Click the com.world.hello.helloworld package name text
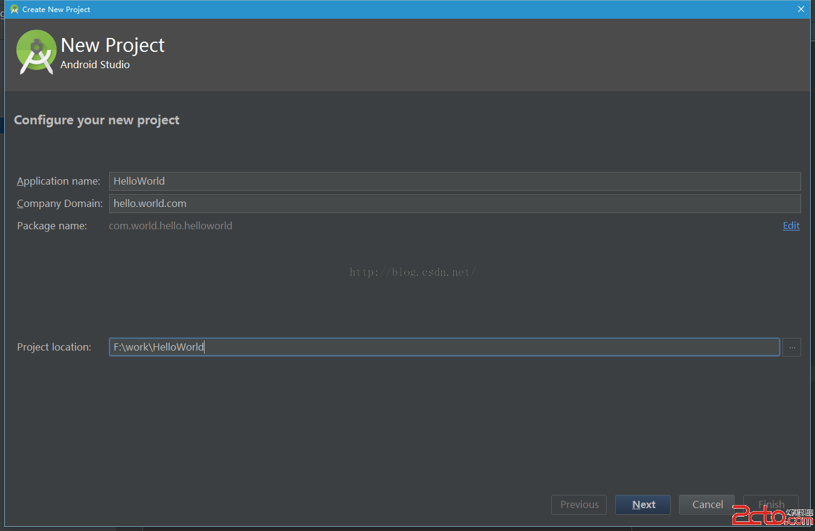The width and height of the screenshot is (815, 531). (170, 226)
